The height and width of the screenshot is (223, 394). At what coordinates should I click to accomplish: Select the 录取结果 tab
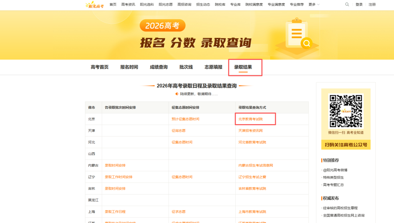click(243, 67)
